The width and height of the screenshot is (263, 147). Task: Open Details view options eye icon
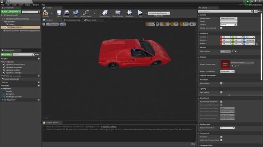(260, 11)
